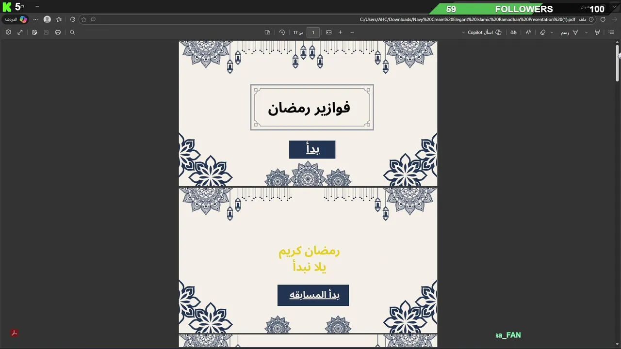Image resolution: width=621 pixels, height=349 pixels.
Task: Zoom out of the PDF
Action: point(352,32)
